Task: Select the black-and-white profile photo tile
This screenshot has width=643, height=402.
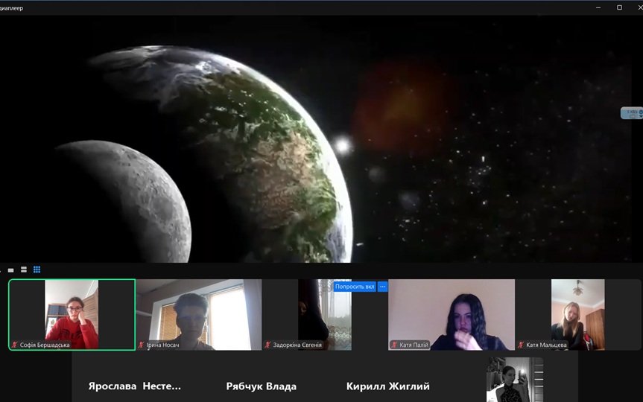Action: point(515,380)
